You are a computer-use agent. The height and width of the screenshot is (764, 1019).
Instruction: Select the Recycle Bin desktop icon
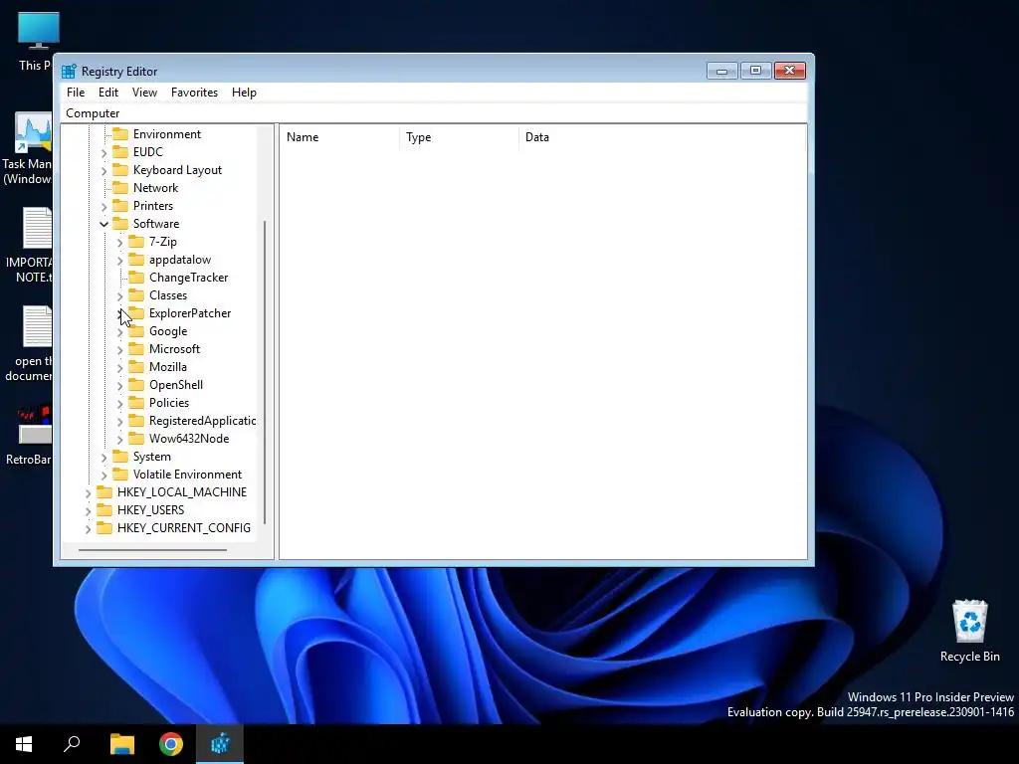point(969,630)
